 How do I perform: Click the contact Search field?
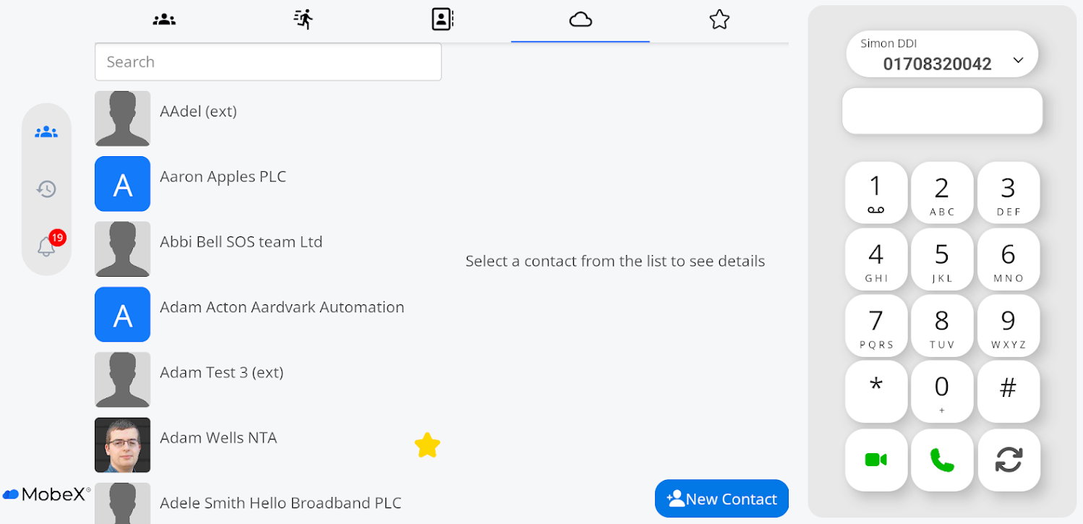[268, 62]
